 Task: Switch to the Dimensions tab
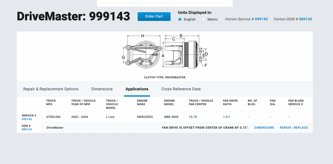point(102,89)
